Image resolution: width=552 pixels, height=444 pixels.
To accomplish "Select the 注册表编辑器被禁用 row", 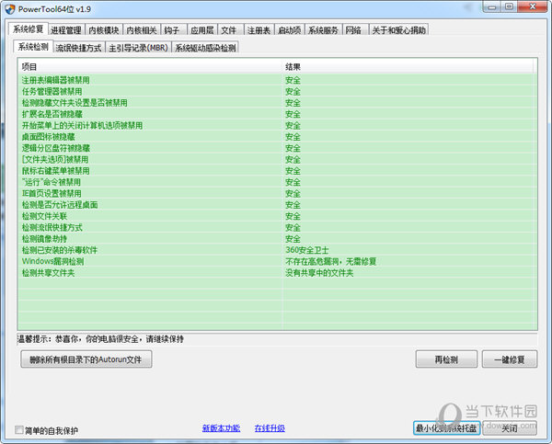I will [278, 80].
